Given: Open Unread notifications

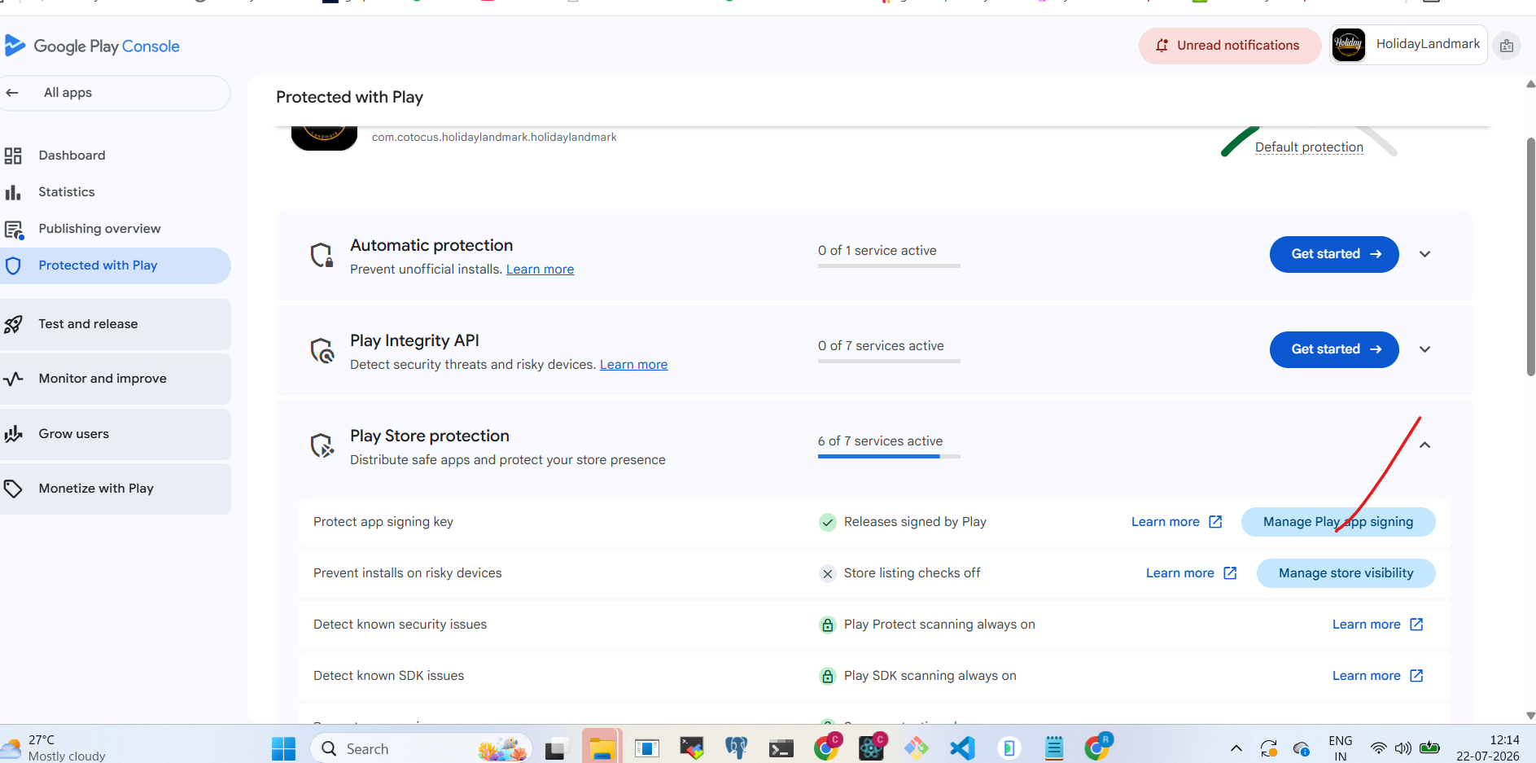Looking at the screenshot, I should coord(1230,46).
